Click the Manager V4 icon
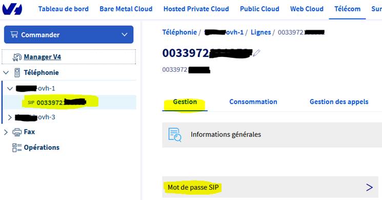This screenshot has height=200, width=382. 17,57
